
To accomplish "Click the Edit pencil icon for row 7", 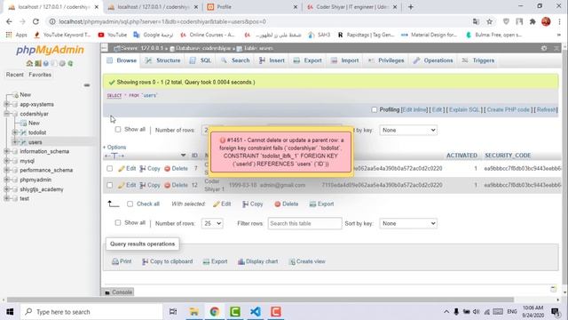I will click(122, 169).
